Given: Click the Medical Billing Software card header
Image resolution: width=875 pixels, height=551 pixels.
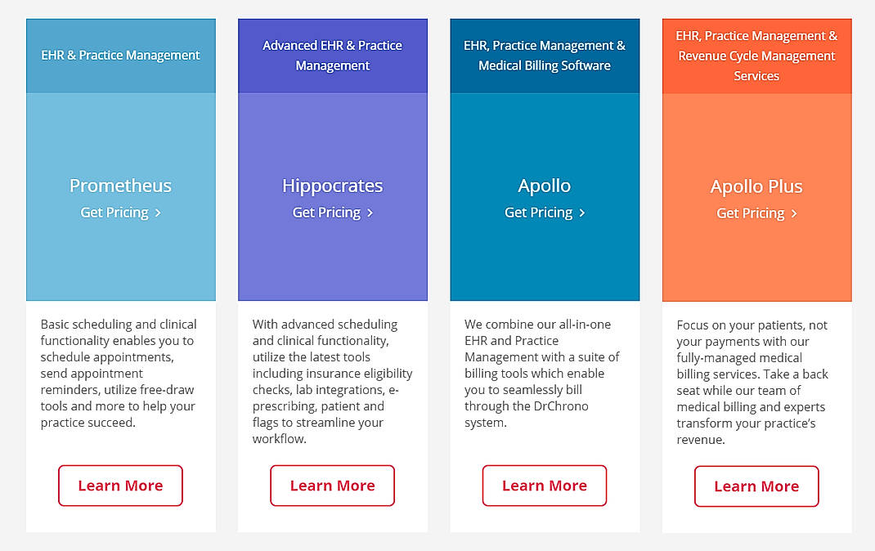Looking at the screenshot, I should pyautogui.click(x=545, y=56).
